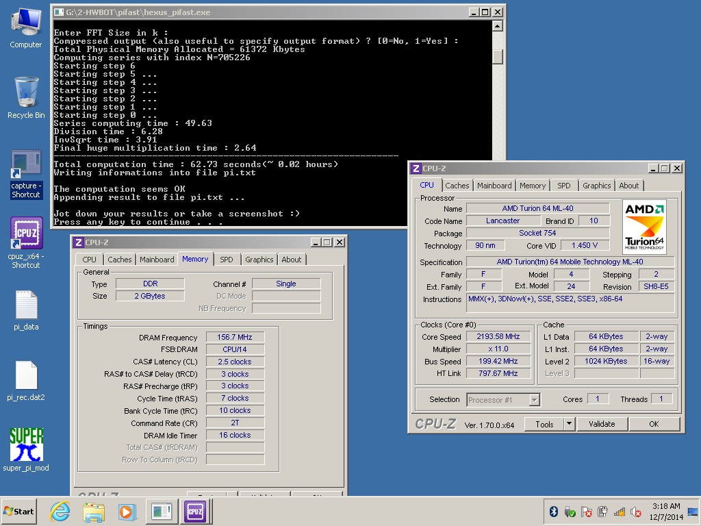Select About tab in memory CPU-Z window
Image resolution: width=701 pixels, height=526 pixels.
[291, 260]
